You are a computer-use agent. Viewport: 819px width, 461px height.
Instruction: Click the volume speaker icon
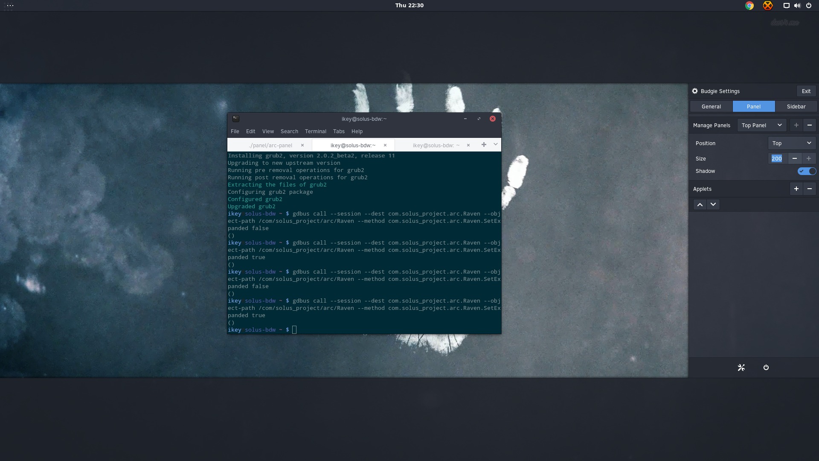tap(797, 6)
